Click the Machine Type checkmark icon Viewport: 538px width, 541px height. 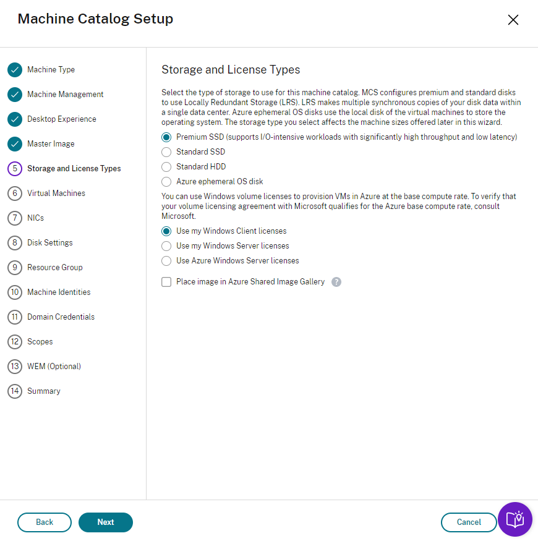pos(15,70)
